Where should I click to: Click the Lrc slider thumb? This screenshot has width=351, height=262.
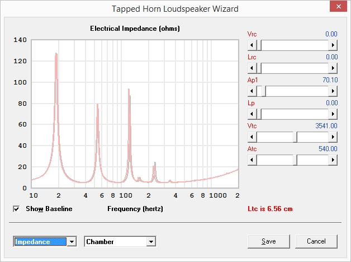click(x=259, y=68)
